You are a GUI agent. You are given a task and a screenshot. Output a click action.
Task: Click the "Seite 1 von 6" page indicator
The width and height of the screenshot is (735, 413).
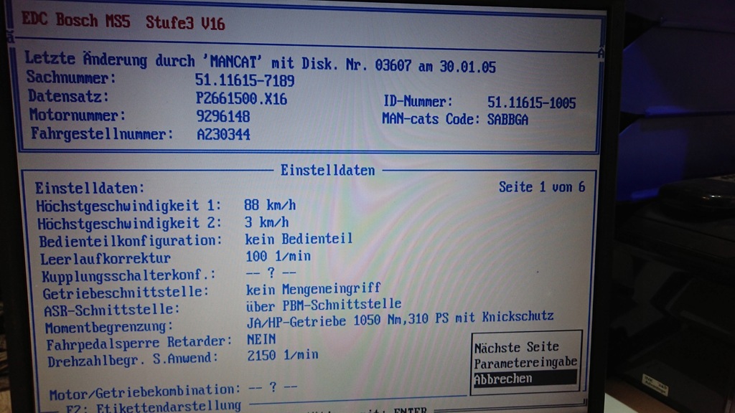542,185
